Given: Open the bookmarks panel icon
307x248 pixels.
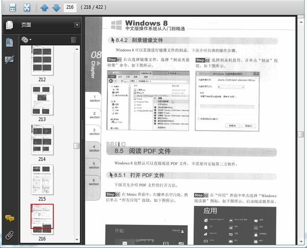Looking at the screenshot, I should click(x=9, y=42).
